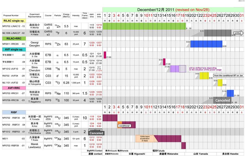Screen dimensions: 251x156
Task: Click the 6.28 energy value
Action: tap(66, 83)
